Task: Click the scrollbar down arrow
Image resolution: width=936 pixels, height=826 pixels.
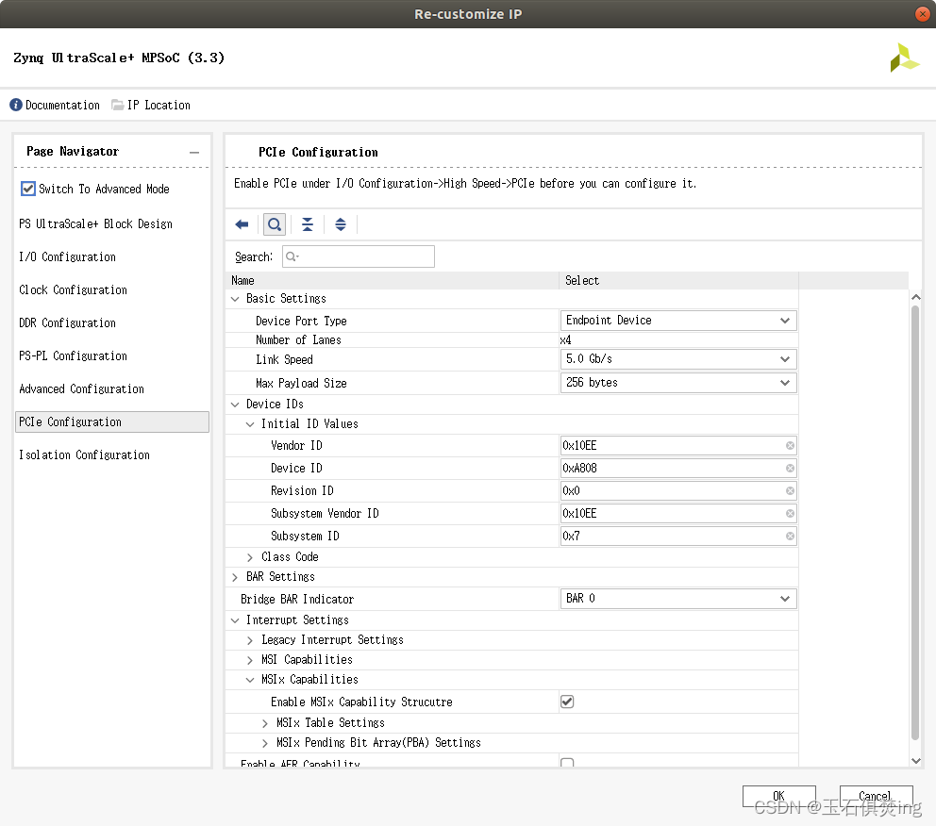Action: [915, 760]
